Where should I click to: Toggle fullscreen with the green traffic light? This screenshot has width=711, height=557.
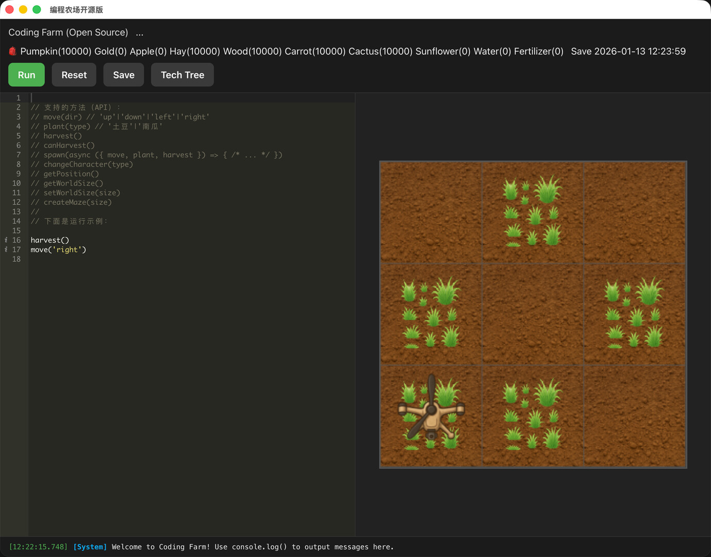pos(36,9)
